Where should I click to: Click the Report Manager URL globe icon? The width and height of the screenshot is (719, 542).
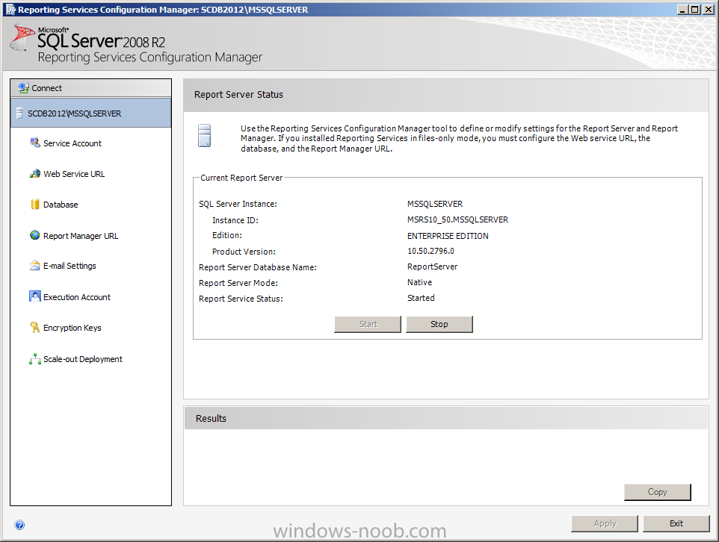pyautogui.click(x=35, y=235)
